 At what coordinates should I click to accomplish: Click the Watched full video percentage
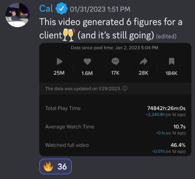[178, 145]
